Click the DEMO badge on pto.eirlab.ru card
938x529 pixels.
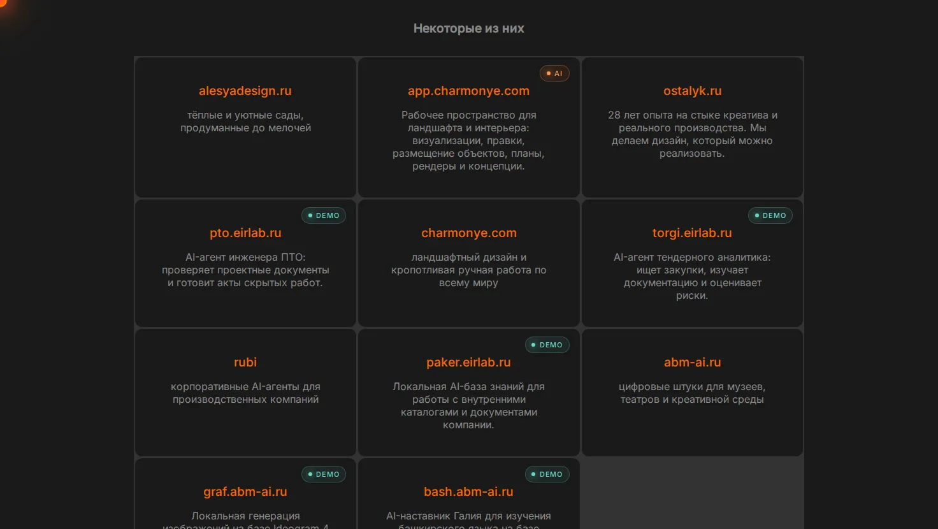[x=324, y=215]
